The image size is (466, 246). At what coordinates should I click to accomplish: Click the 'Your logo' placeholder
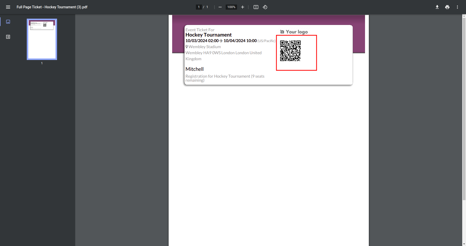tap(294, 32)
